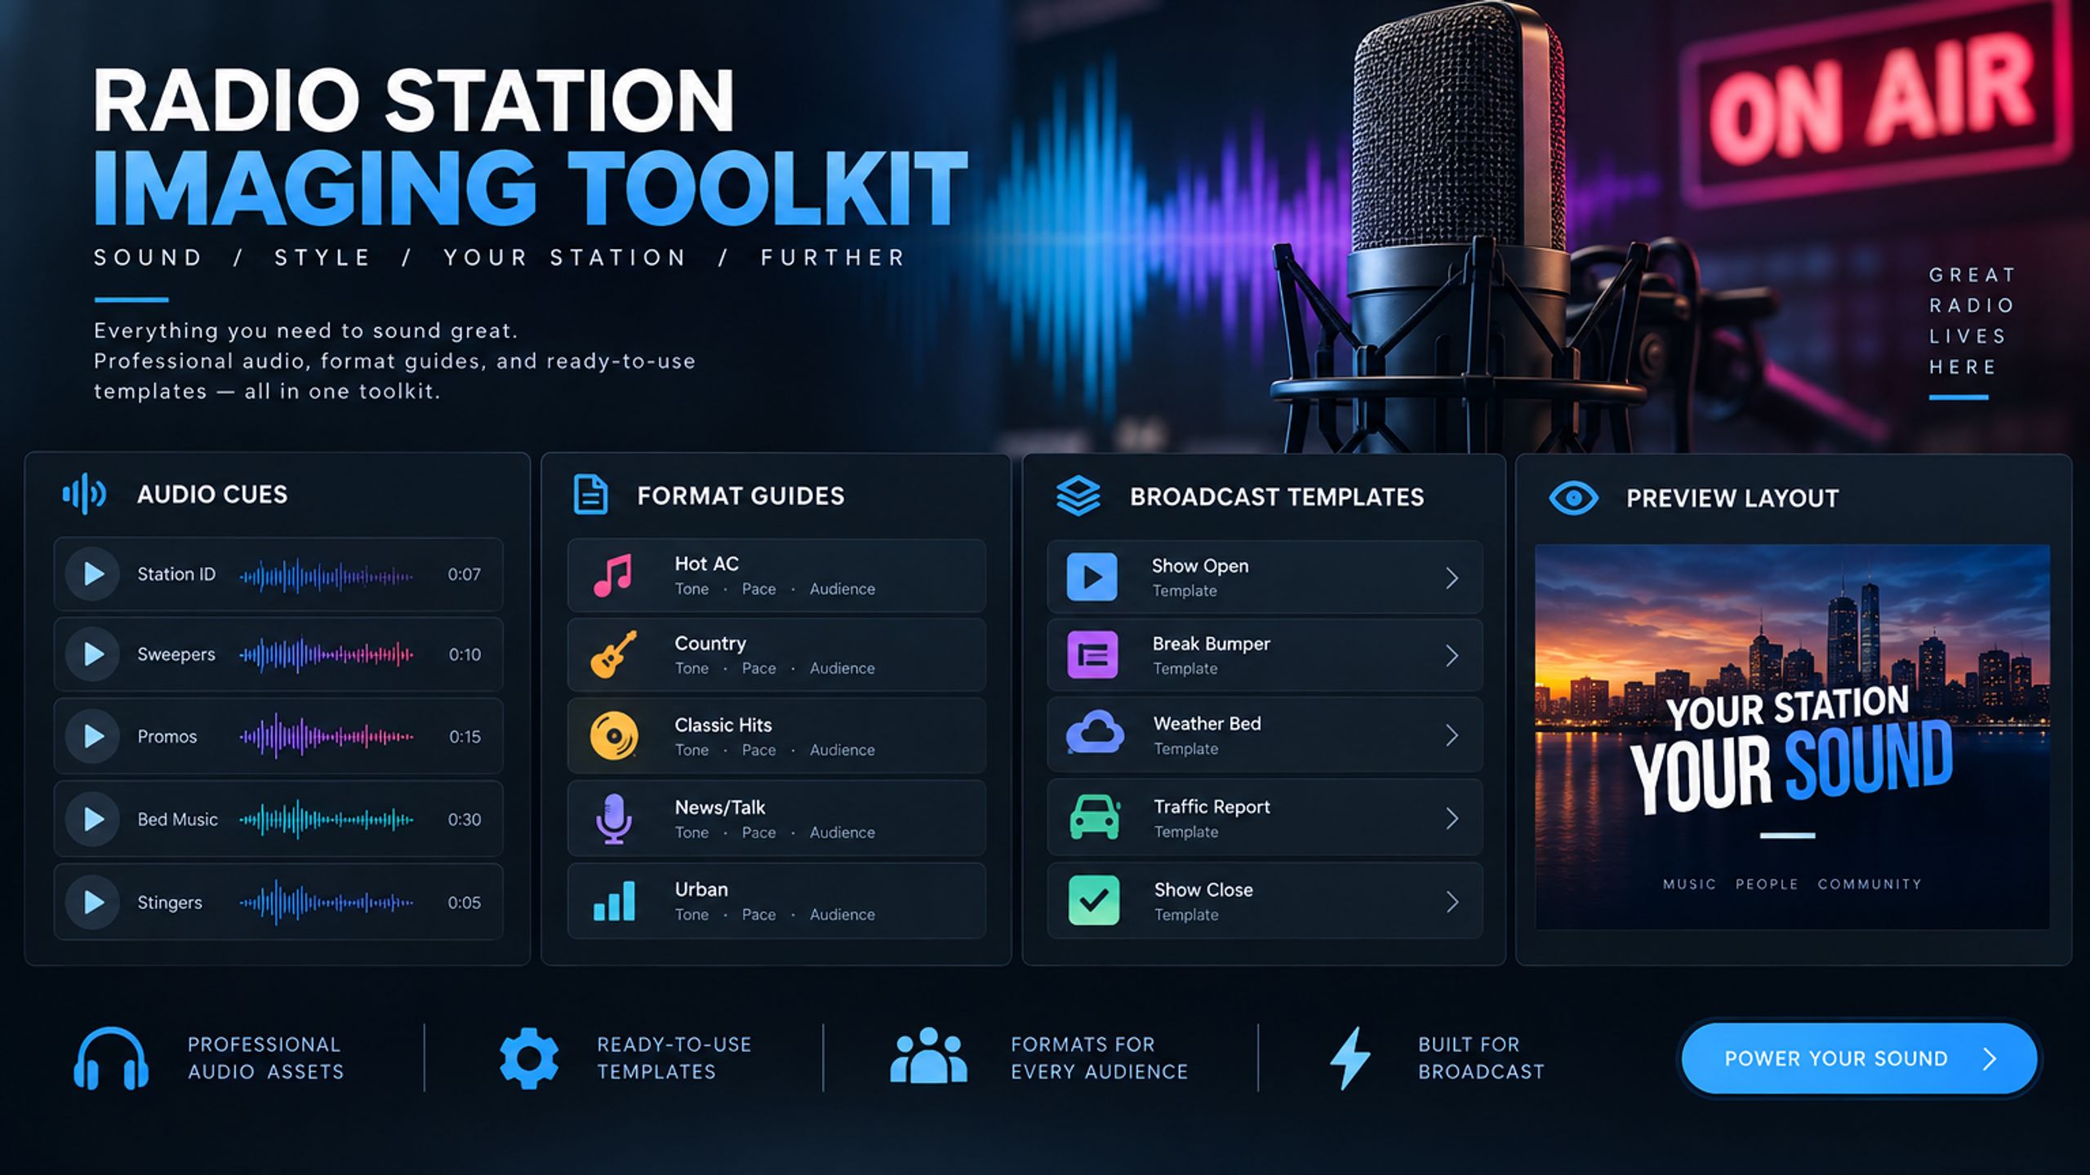Open the Classic Hits format guide
Screen dimensions: 2090x1175
(x=776, y=736)
